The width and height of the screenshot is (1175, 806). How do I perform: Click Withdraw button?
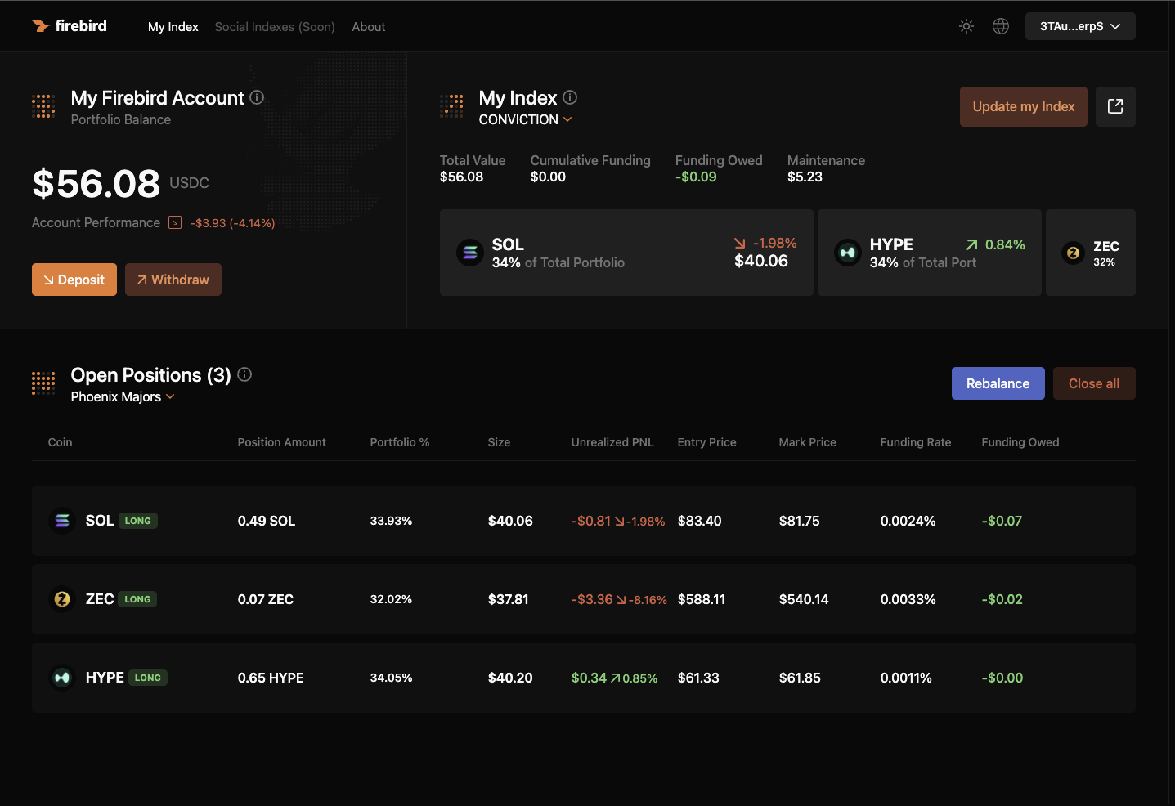tap(173, 280)
